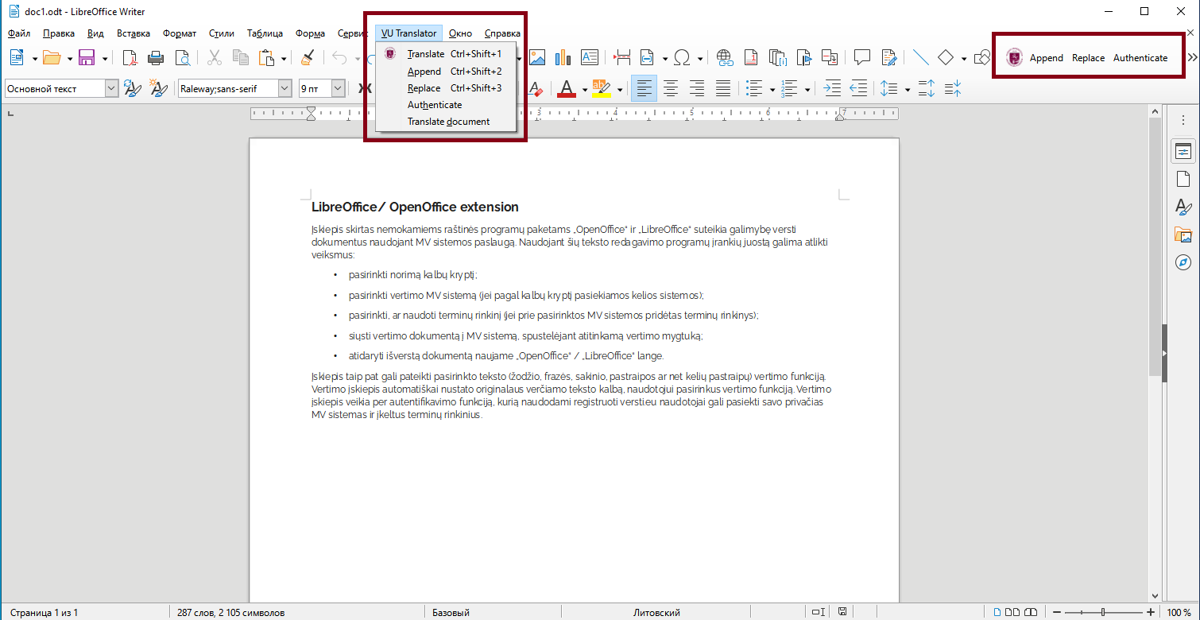The height and width of the screenshot is (620, 1200).
Task: Save the document with the floppy icon
Action: click(87, 57)
